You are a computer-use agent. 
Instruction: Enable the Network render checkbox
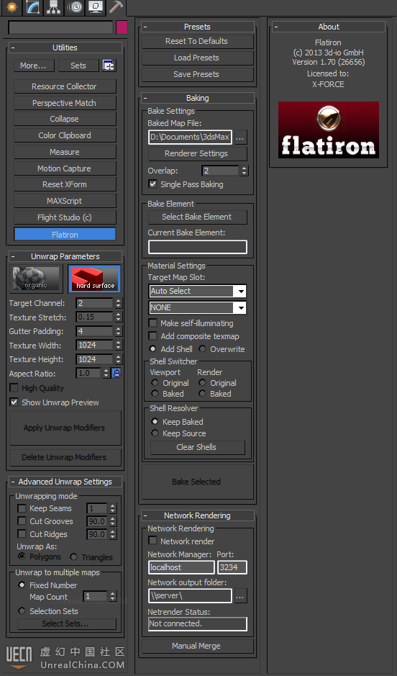tap(152, 540)
